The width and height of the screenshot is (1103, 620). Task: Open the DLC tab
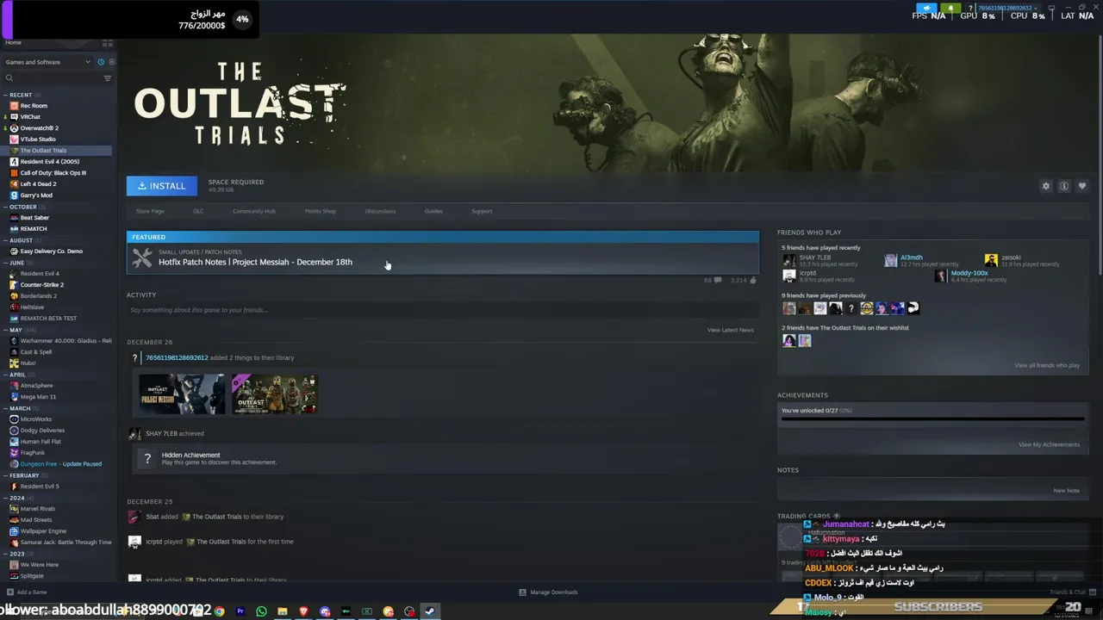pos(198,211)
